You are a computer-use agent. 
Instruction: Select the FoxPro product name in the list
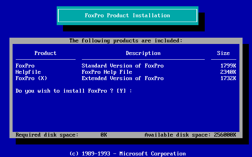[x=25, y=66]
